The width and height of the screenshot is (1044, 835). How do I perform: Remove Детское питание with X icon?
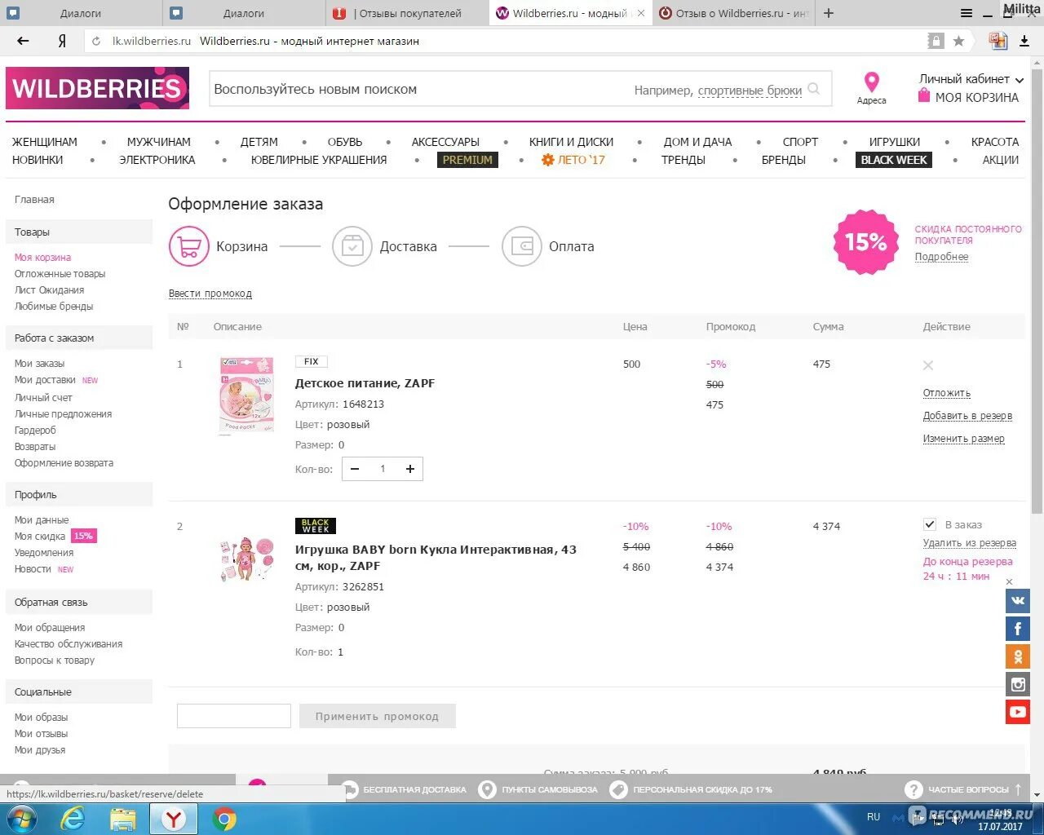927,365
